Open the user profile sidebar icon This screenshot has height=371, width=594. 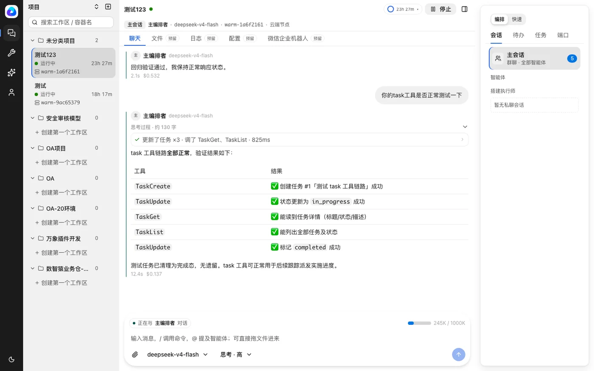(x=11, y=92)
